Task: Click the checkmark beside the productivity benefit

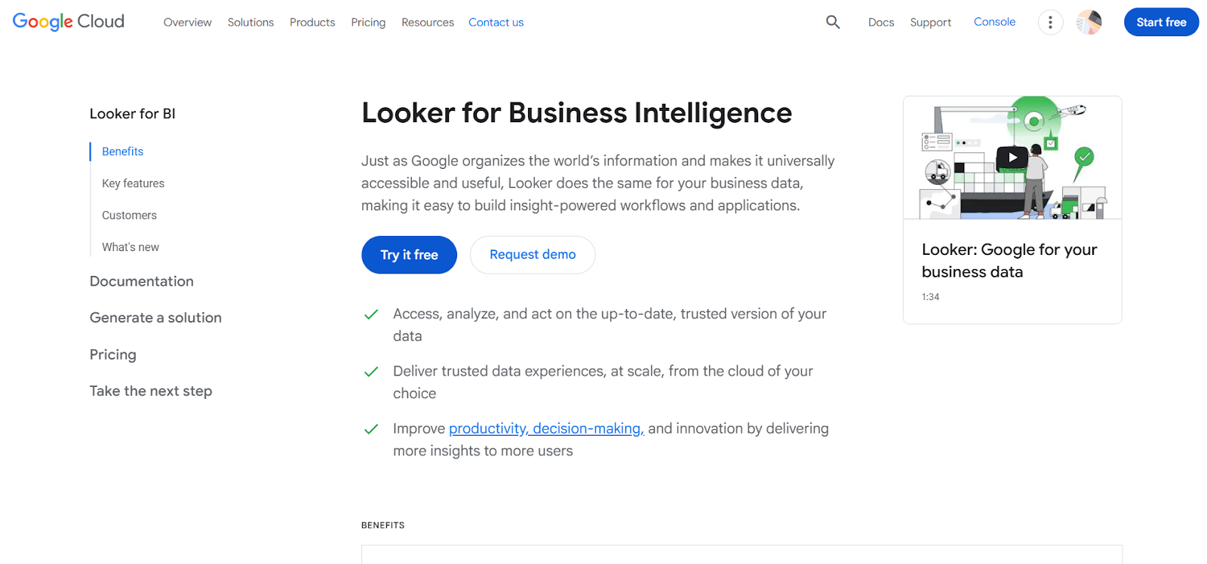Action: coord(370,428)
